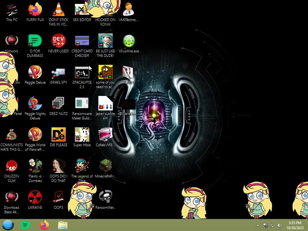
Task: Click the network tray icon
Action: pyautogui.click(x=273, y=225)
